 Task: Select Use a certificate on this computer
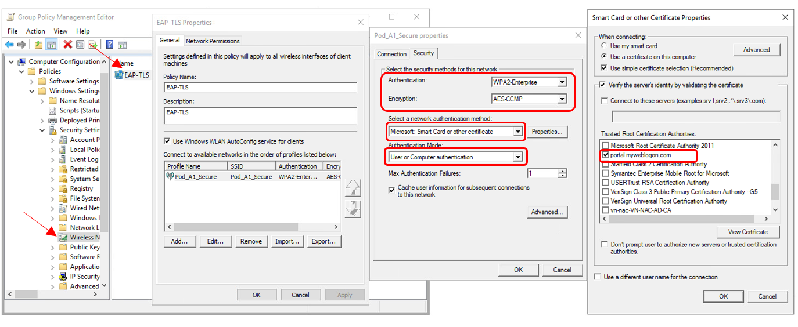tap(603, 57)
